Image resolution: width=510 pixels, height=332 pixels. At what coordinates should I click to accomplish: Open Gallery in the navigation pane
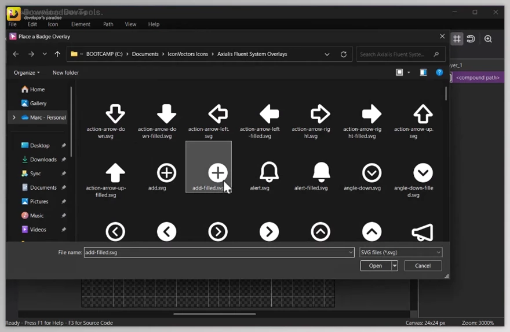38,103
